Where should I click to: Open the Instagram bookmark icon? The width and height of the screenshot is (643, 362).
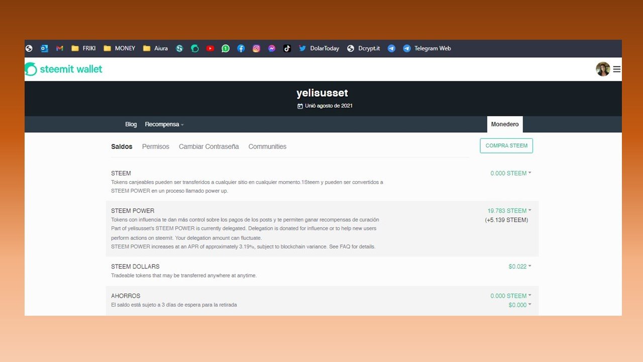pos(256,48)
